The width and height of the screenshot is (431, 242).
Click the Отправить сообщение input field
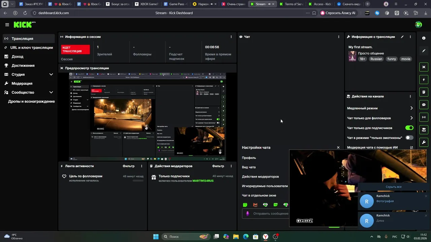pos(266,213)
